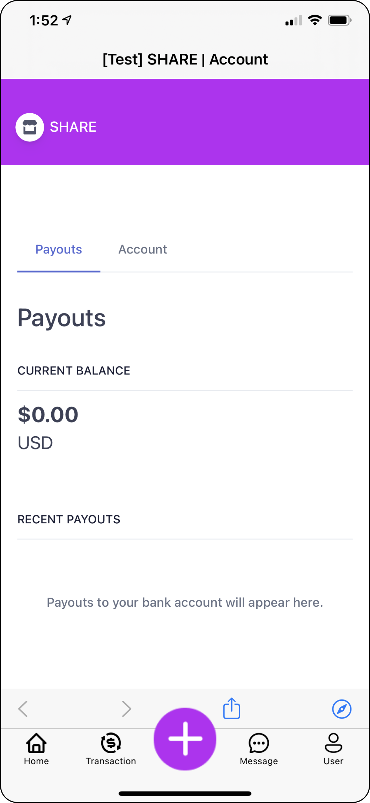Tap the share sheet icon
The width and height of the screenshot is (370, 803).
232,708
